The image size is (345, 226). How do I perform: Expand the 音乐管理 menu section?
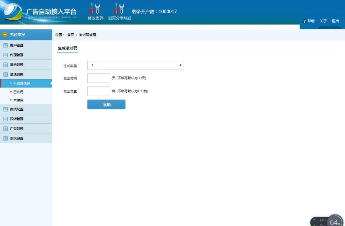coord(16,65)
